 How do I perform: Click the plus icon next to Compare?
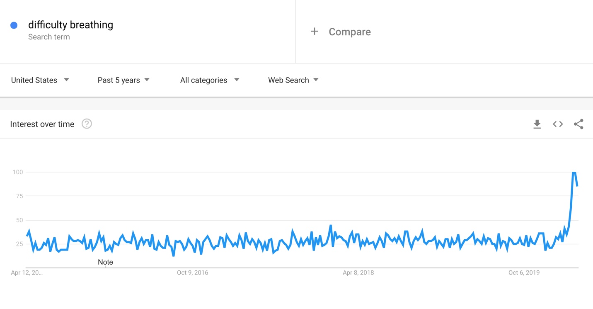(x=315, y=32)
